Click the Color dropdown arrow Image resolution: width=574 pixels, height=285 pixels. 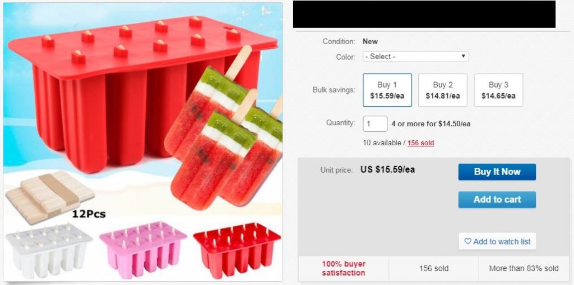[463, 56]
